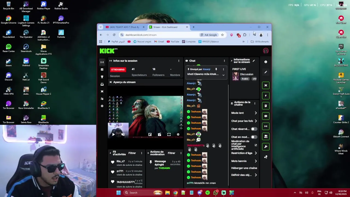This screenshot has height=197, width=350.
Task: Open the community sidebar icon above the gear
Action: tap(102, 99)
